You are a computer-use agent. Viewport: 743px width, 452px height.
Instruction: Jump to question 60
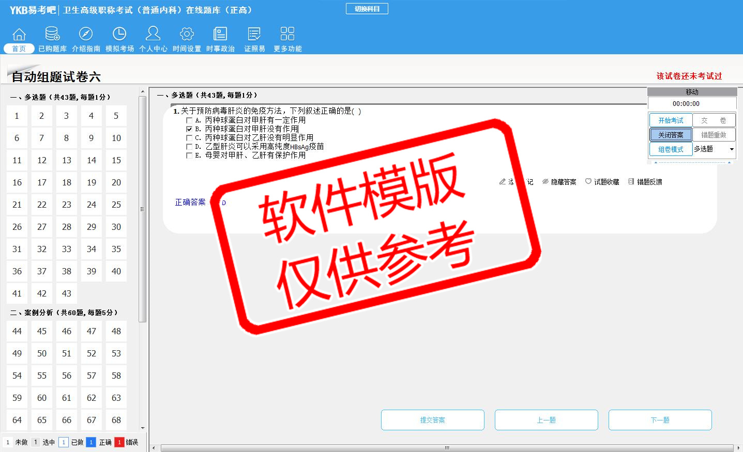pos(42,398)
